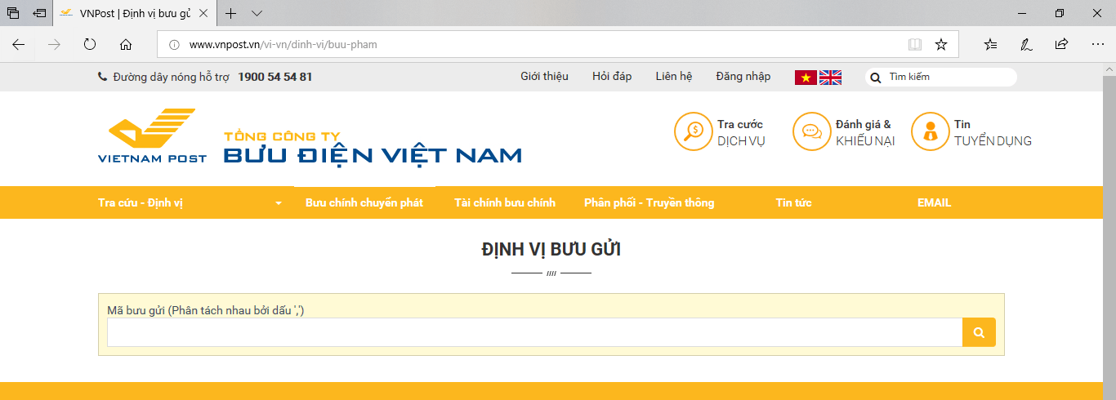Screen dimensions: 1116x400
Task: Add page to favorites star icon
Action: pyautogui.click(x=941, y=44)
